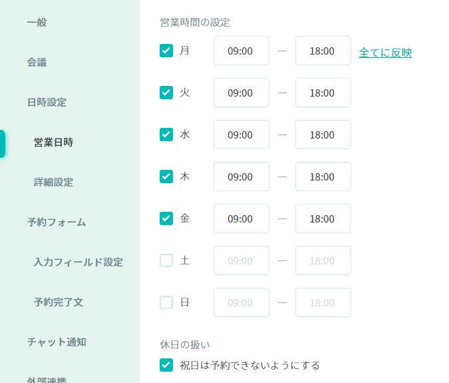Click Friday's 18:00 end time field

323,218
